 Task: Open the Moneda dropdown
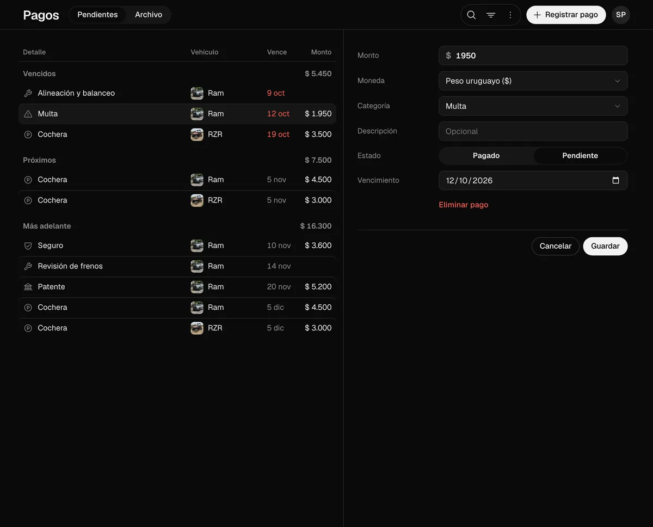533,81
